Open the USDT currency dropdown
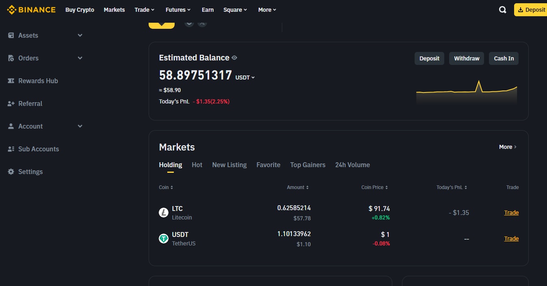 click(245, 77)
